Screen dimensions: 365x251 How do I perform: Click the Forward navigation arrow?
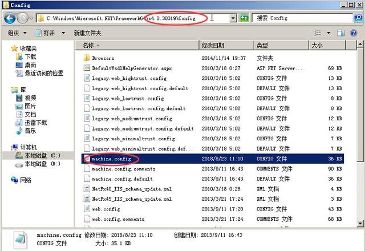click(23, 18)
